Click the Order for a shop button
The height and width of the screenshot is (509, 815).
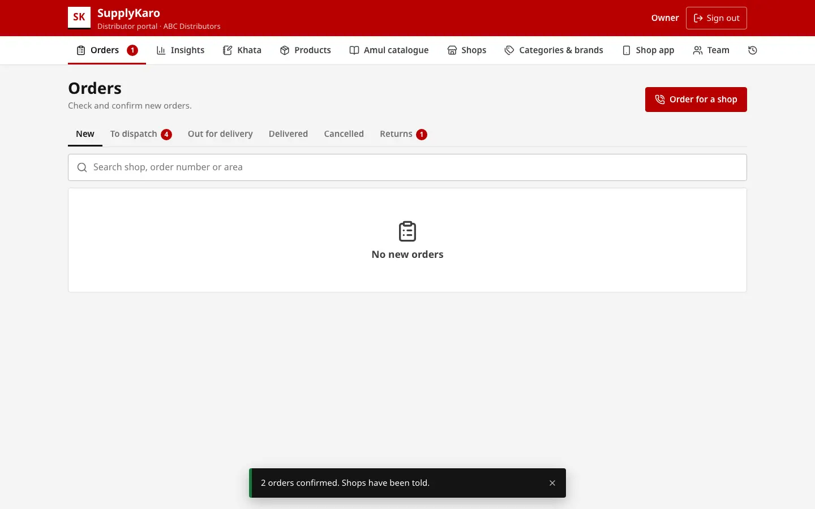tap(696, 100)
